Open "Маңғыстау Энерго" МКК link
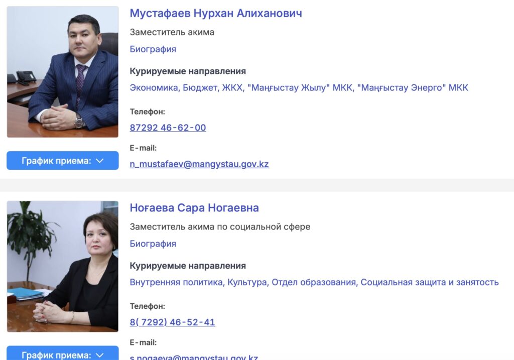Screen dimensions: 514x360 tap(413, 87)
